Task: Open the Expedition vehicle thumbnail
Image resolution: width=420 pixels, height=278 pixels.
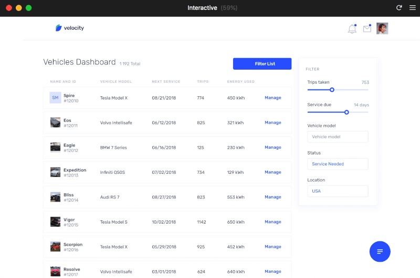Action: point(55,172)
